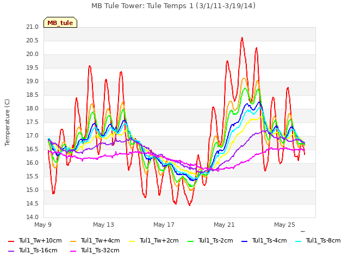
Task: Click the Temperature (C) axis label
Action: pos(7,122)
